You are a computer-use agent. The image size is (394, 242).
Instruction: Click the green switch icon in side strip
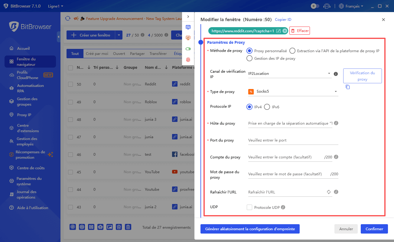point(188,49)
